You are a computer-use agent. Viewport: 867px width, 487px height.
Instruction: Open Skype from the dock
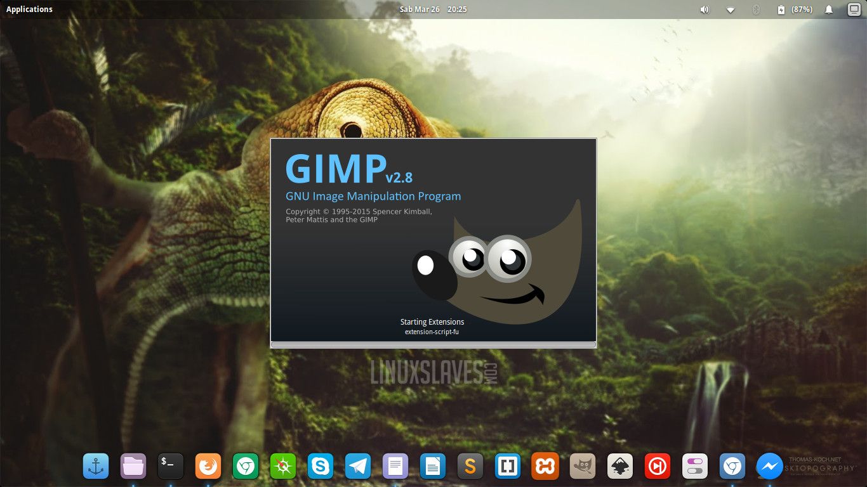point(320,466)
